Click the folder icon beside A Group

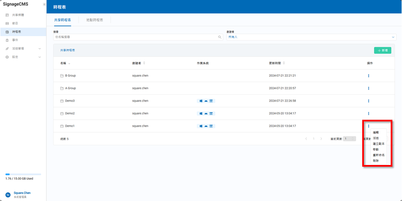tap(62, 88)
